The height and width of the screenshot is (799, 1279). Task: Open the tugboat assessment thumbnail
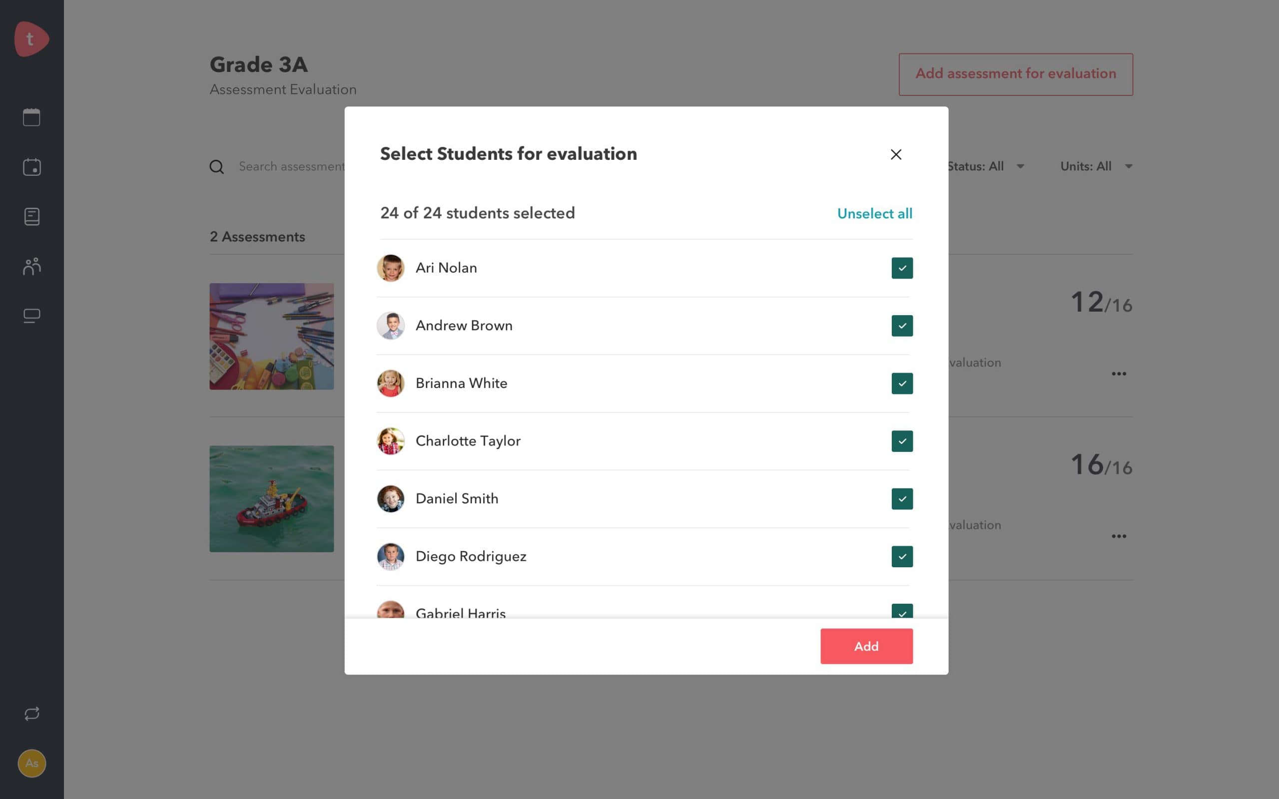272,498
